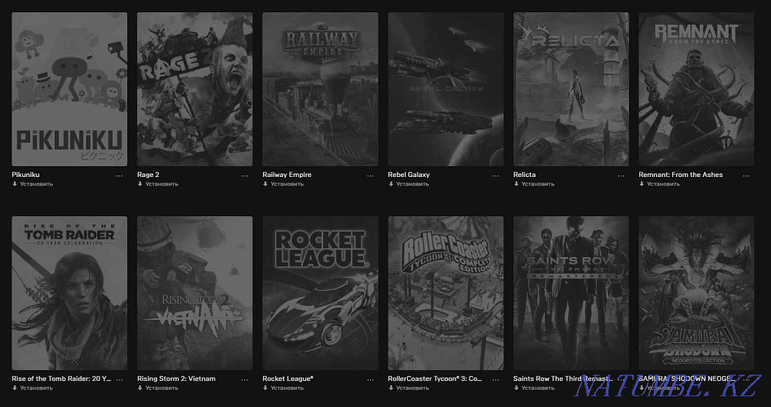This screenshot has height=407, width=771.
Task: Open the Rage 2 game cover
Action: [195, 89]
